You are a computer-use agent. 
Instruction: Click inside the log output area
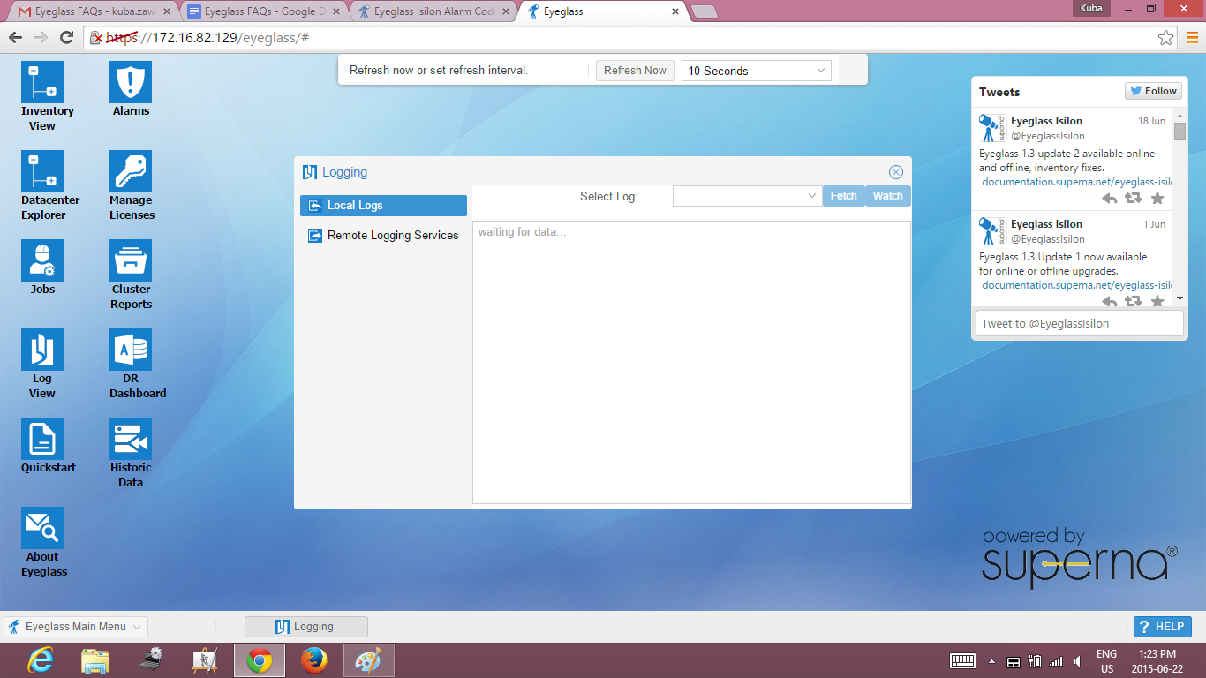pyautogui.click(x=691, y=362)
